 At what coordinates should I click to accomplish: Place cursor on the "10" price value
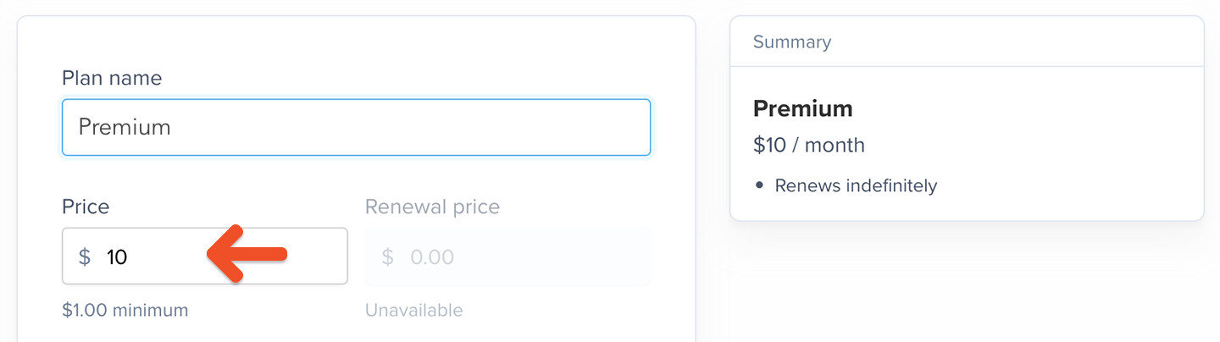[x=117, y=256]
